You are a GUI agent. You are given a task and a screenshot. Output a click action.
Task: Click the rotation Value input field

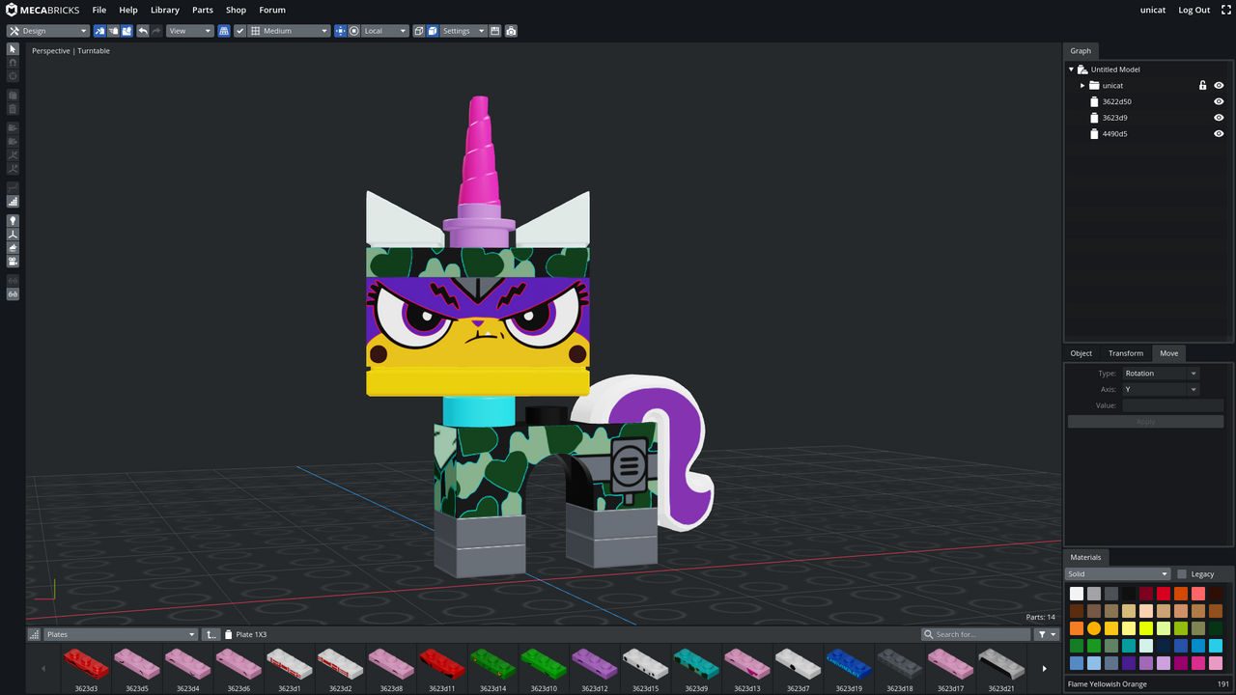click(1172, 405)
